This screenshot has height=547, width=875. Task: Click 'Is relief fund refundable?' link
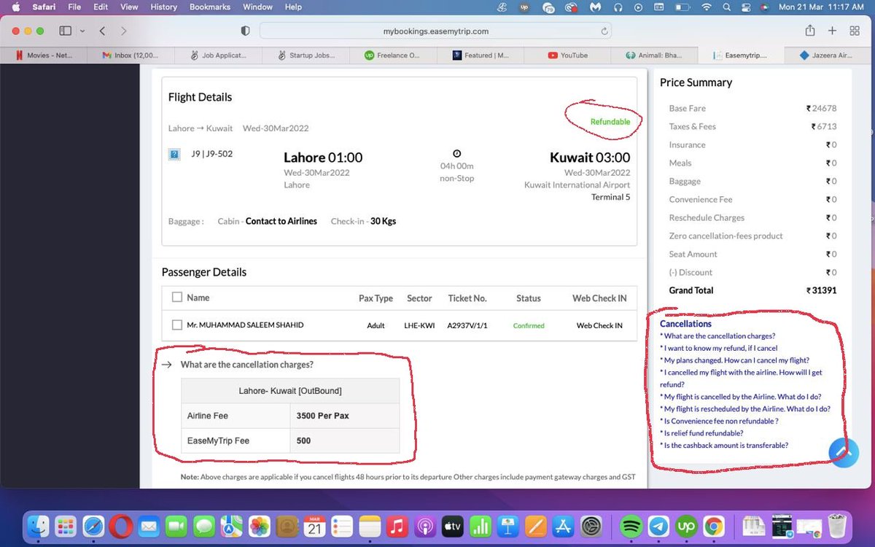(701, 433)
